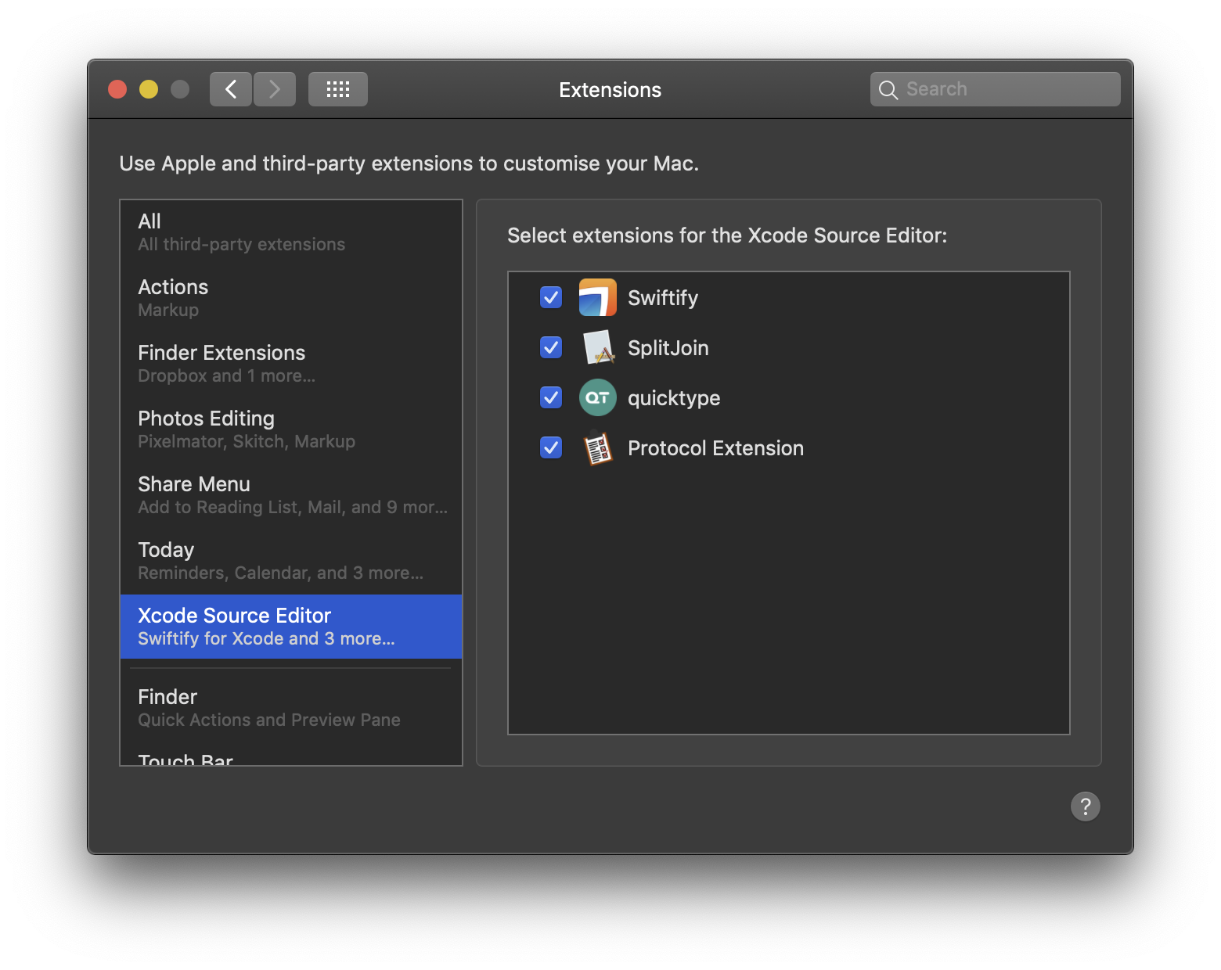The height and width of the screenshot is (970, 1221).
Task: Open Finder Extensions category
Action: click(291, 364)
